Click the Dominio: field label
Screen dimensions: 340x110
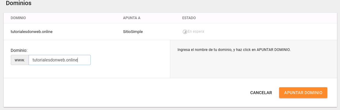point(19,50)
